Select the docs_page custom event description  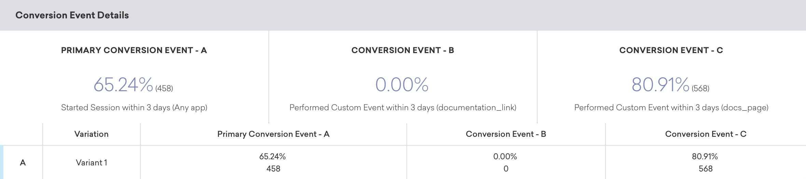pos(671,108)
